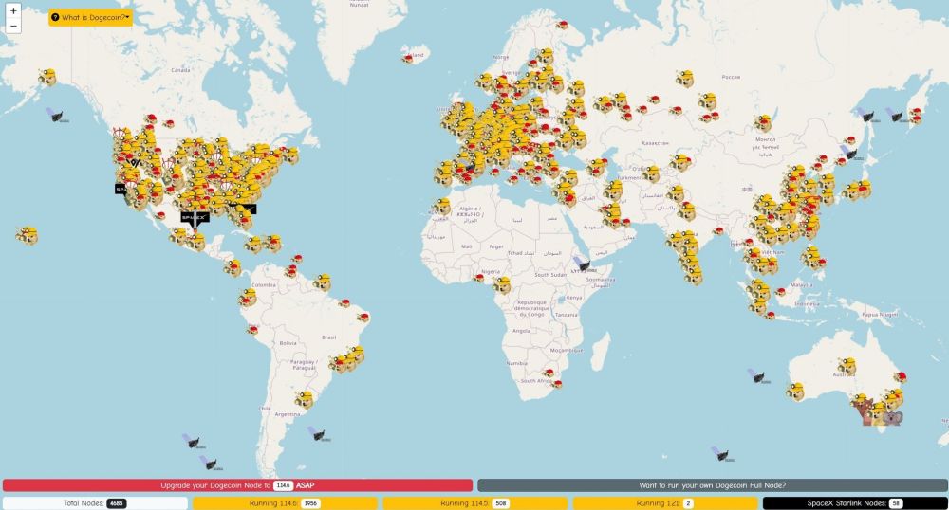Click the Namibia map label
The height and width of the screenshot is (510, 949).
(x=517, y=363)
